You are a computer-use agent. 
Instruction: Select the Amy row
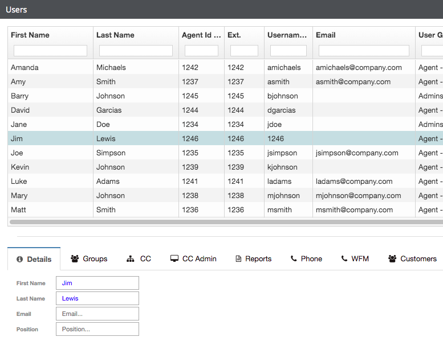[225, 81]
